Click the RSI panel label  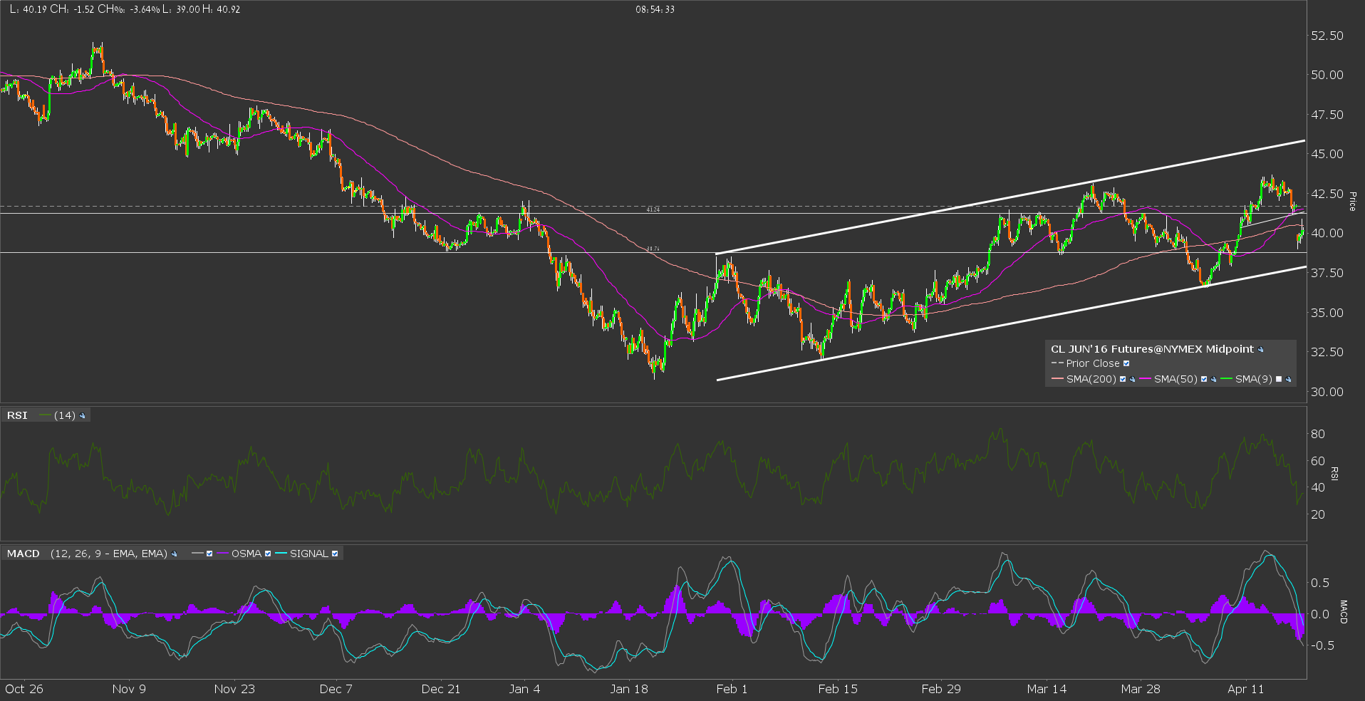pyautogui.click(x=17, y=416)
